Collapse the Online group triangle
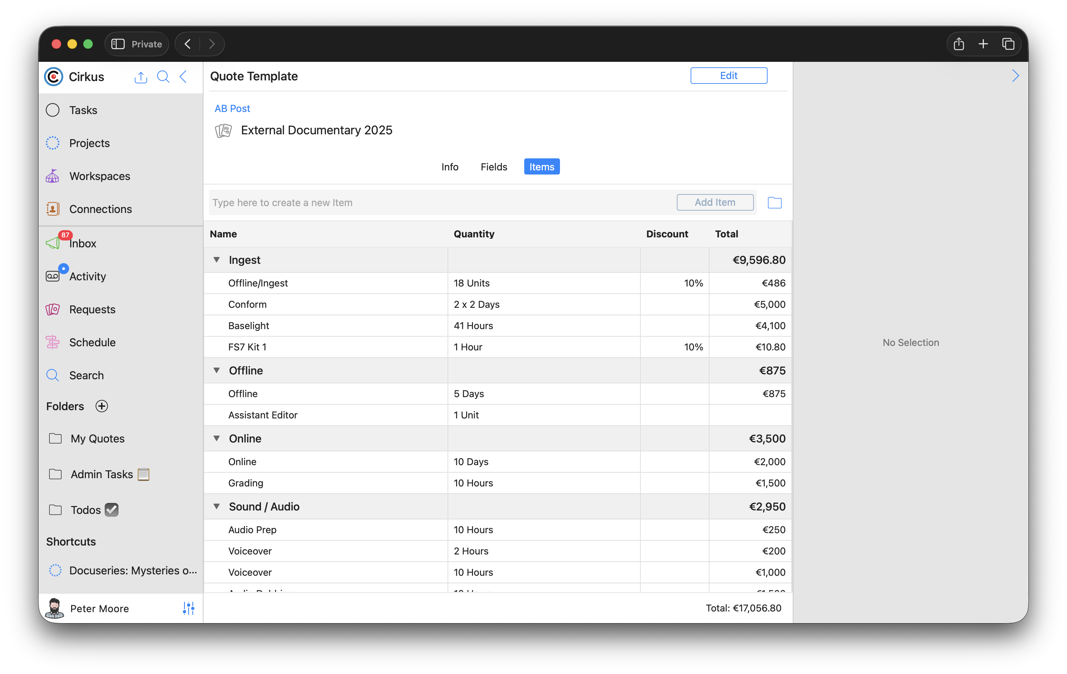The height and width of the screenshot is (674, 1067). [217, 438]
